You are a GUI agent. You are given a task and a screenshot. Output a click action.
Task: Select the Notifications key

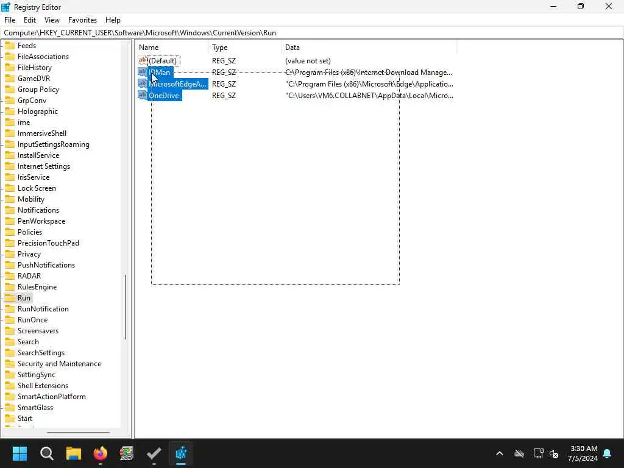38,210
